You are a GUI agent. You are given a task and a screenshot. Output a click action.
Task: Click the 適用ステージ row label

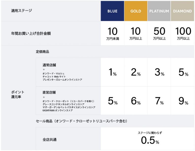tap(21, 11)
